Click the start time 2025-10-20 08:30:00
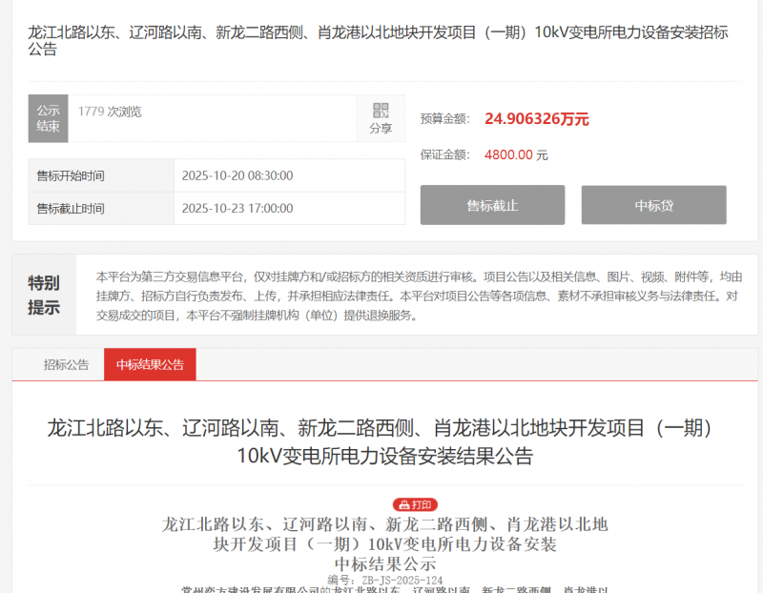763x593 pixels. click(x=237, y=175)
